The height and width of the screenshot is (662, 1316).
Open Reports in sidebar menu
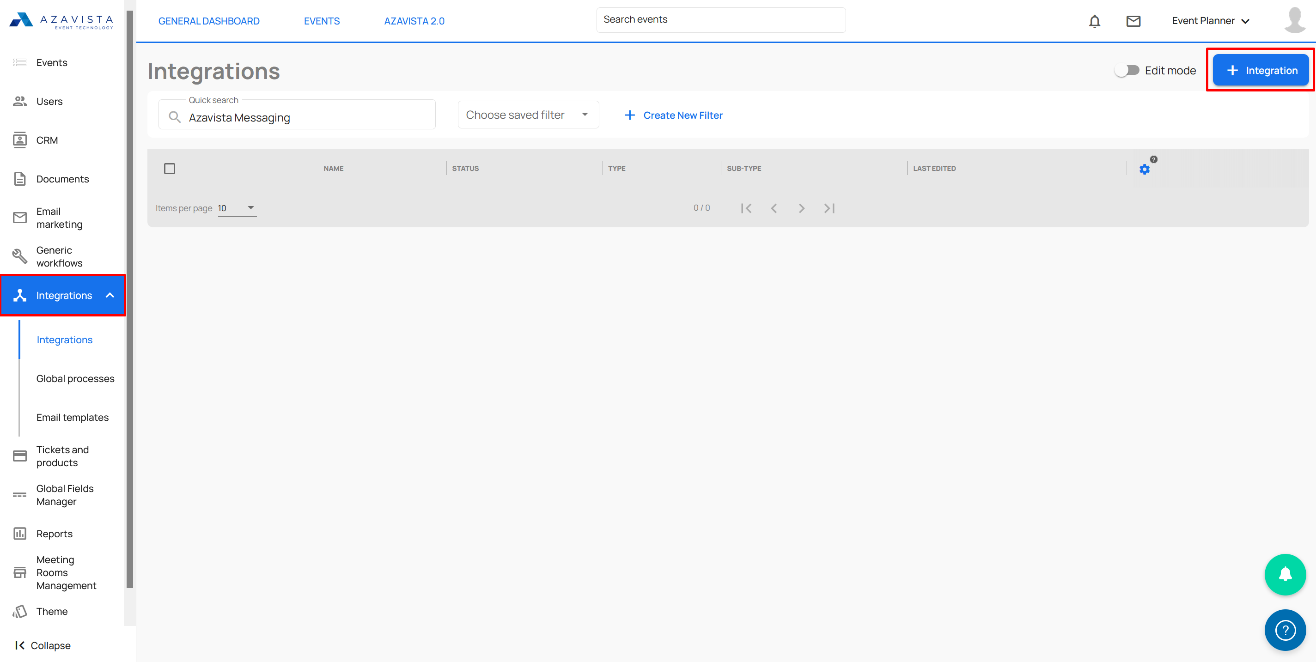(x=54, y=534)
